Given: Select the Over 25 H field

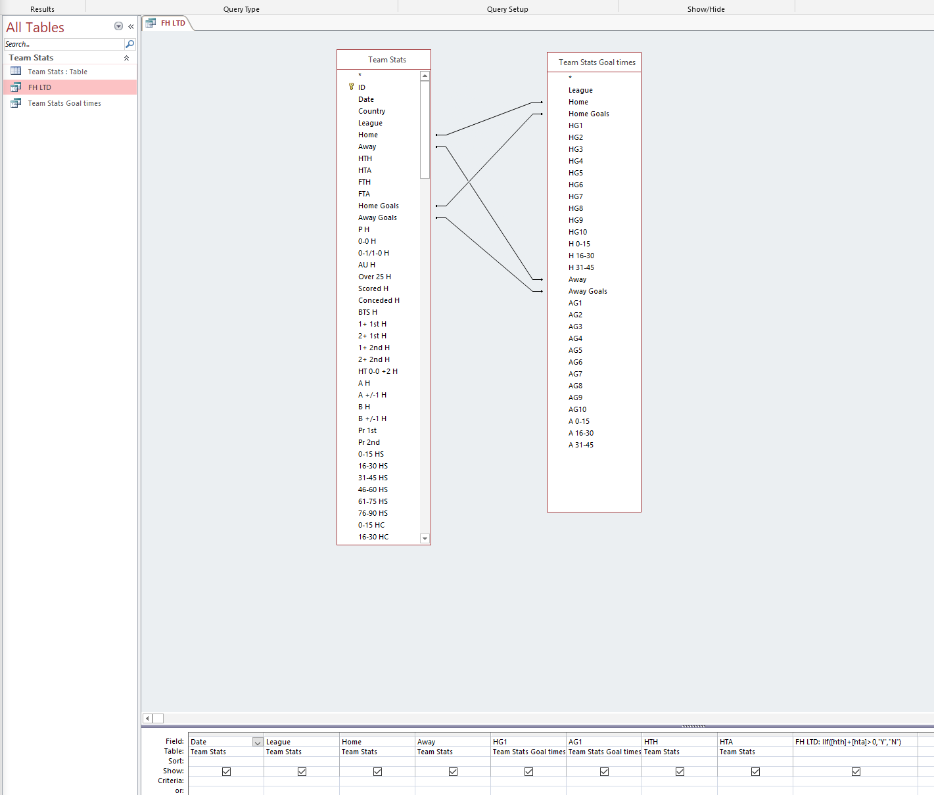Looking at the screenshot, I should coord(375,277).
